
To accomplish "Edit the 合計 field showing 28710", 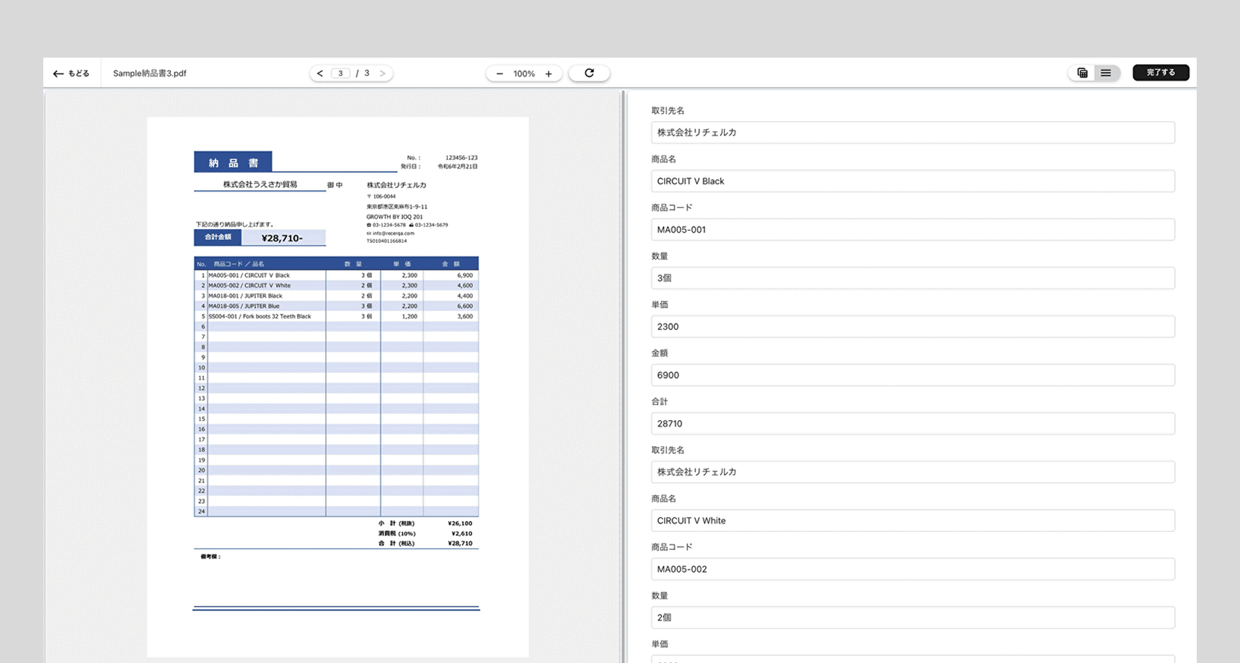I will pos(913,424).
